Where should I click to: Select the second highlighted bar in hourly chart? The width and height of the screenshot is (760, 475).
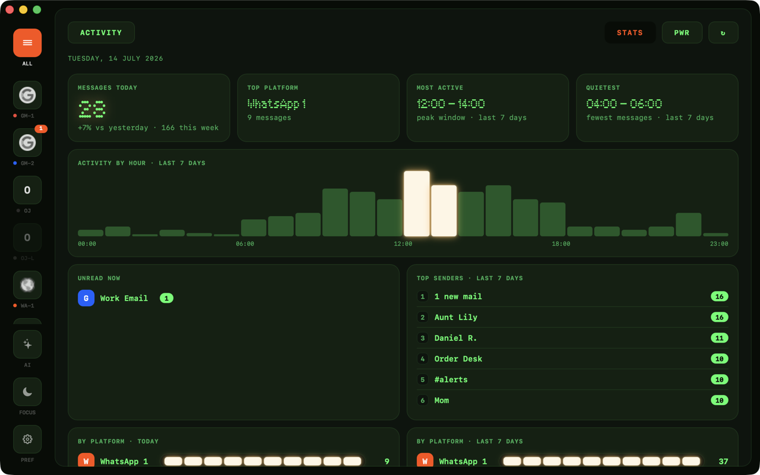[x=444, y=211]
